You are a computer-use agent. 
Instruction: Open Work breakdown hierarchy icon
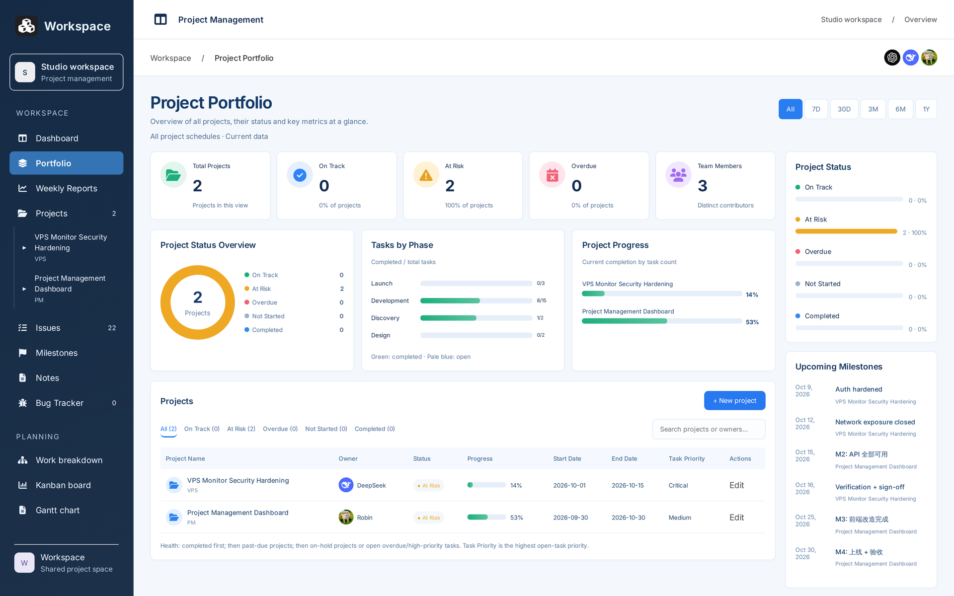(22, 460)
